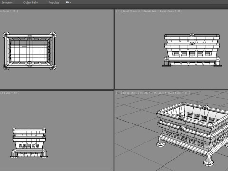Click the ribbon display options icon
This screenshot has width=228, height=171.
pos(67,2)
